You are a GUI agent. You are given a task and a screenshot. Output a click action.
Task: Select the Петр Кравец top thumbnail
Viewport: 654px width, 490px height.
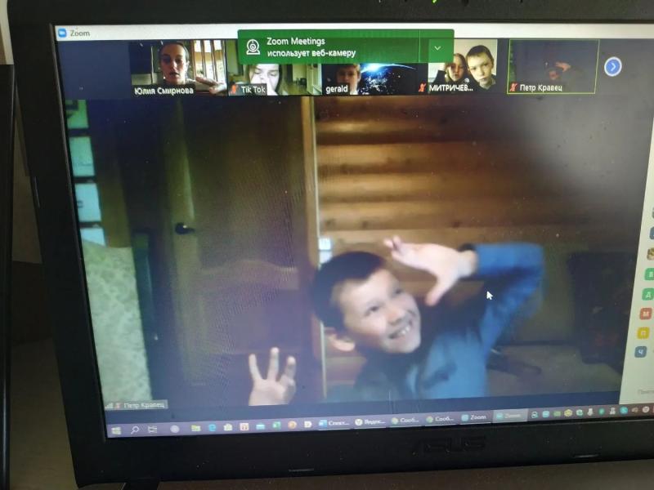point(553,66)
